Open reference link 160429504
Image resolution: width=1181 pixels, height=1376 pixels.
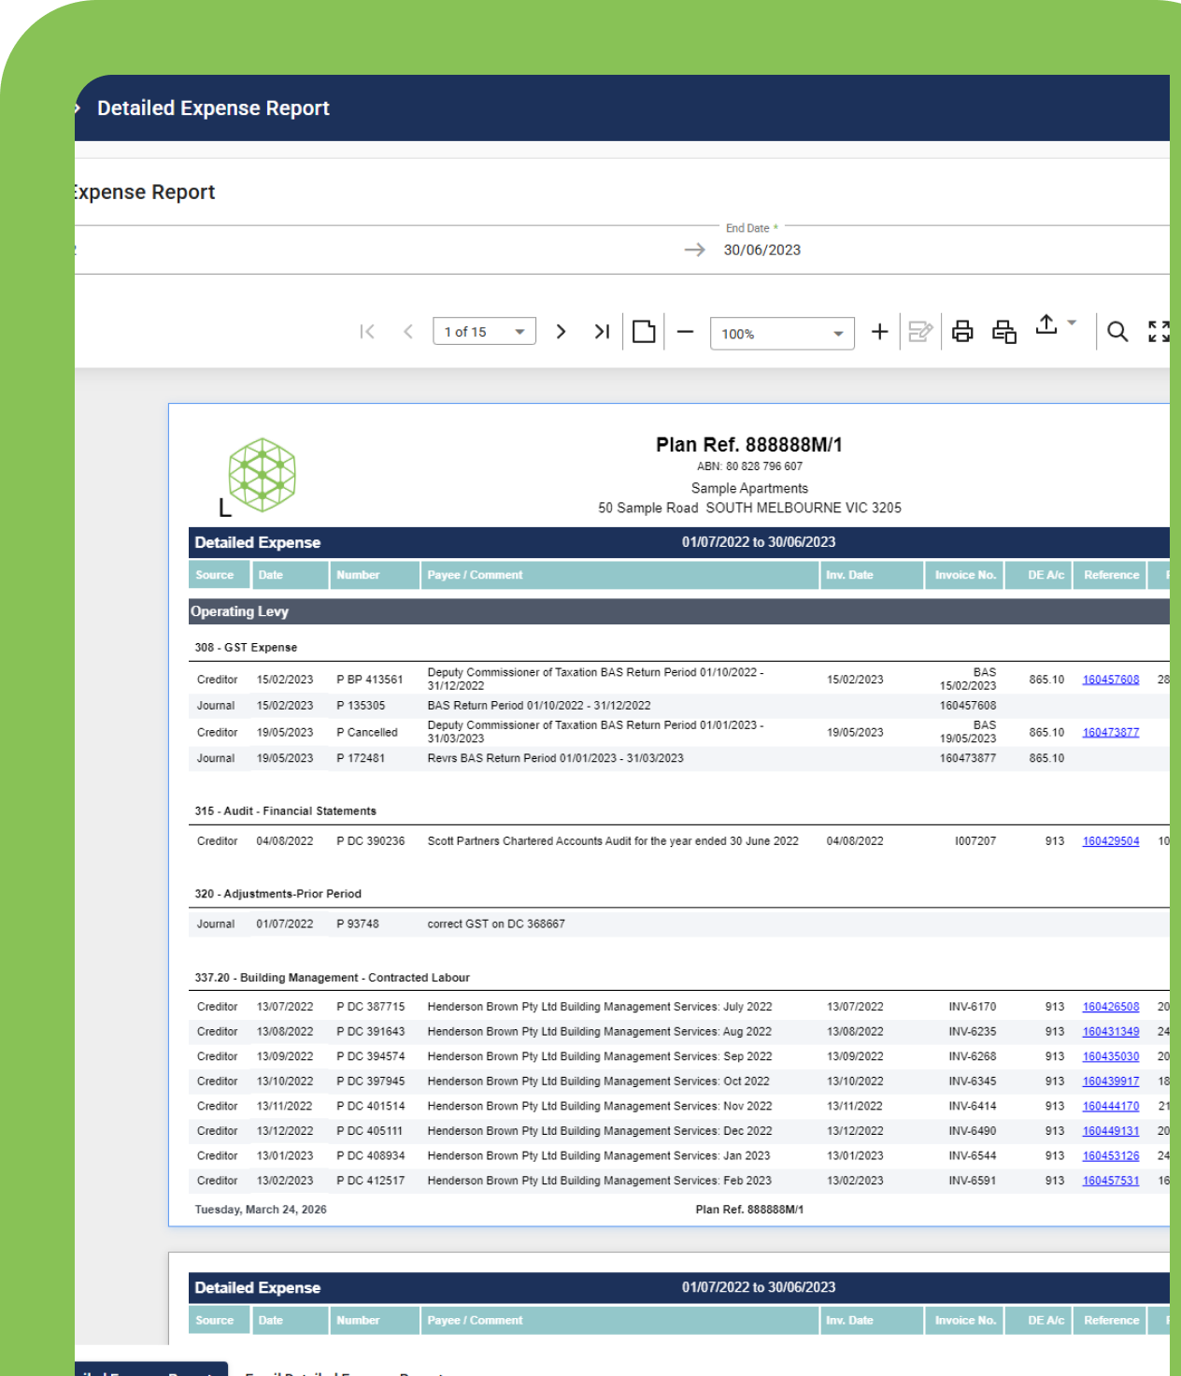1110,841
